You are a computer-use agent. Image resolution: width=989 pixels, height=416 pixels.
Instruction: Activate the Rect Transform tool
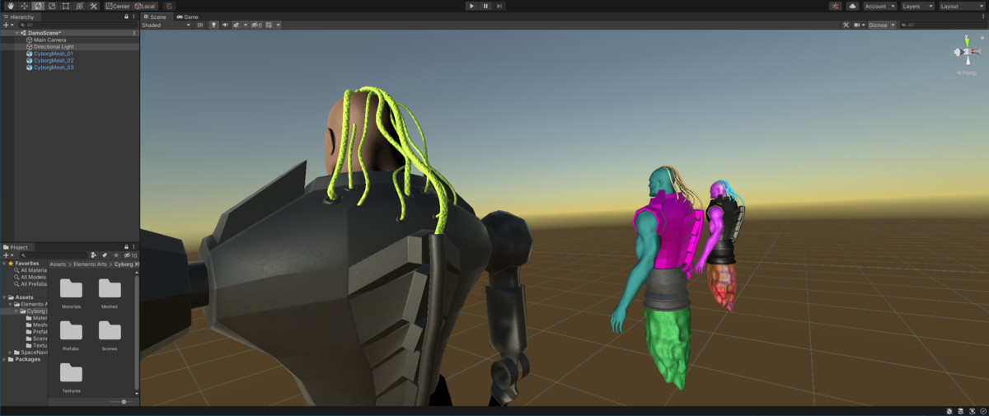pos(65,6)
